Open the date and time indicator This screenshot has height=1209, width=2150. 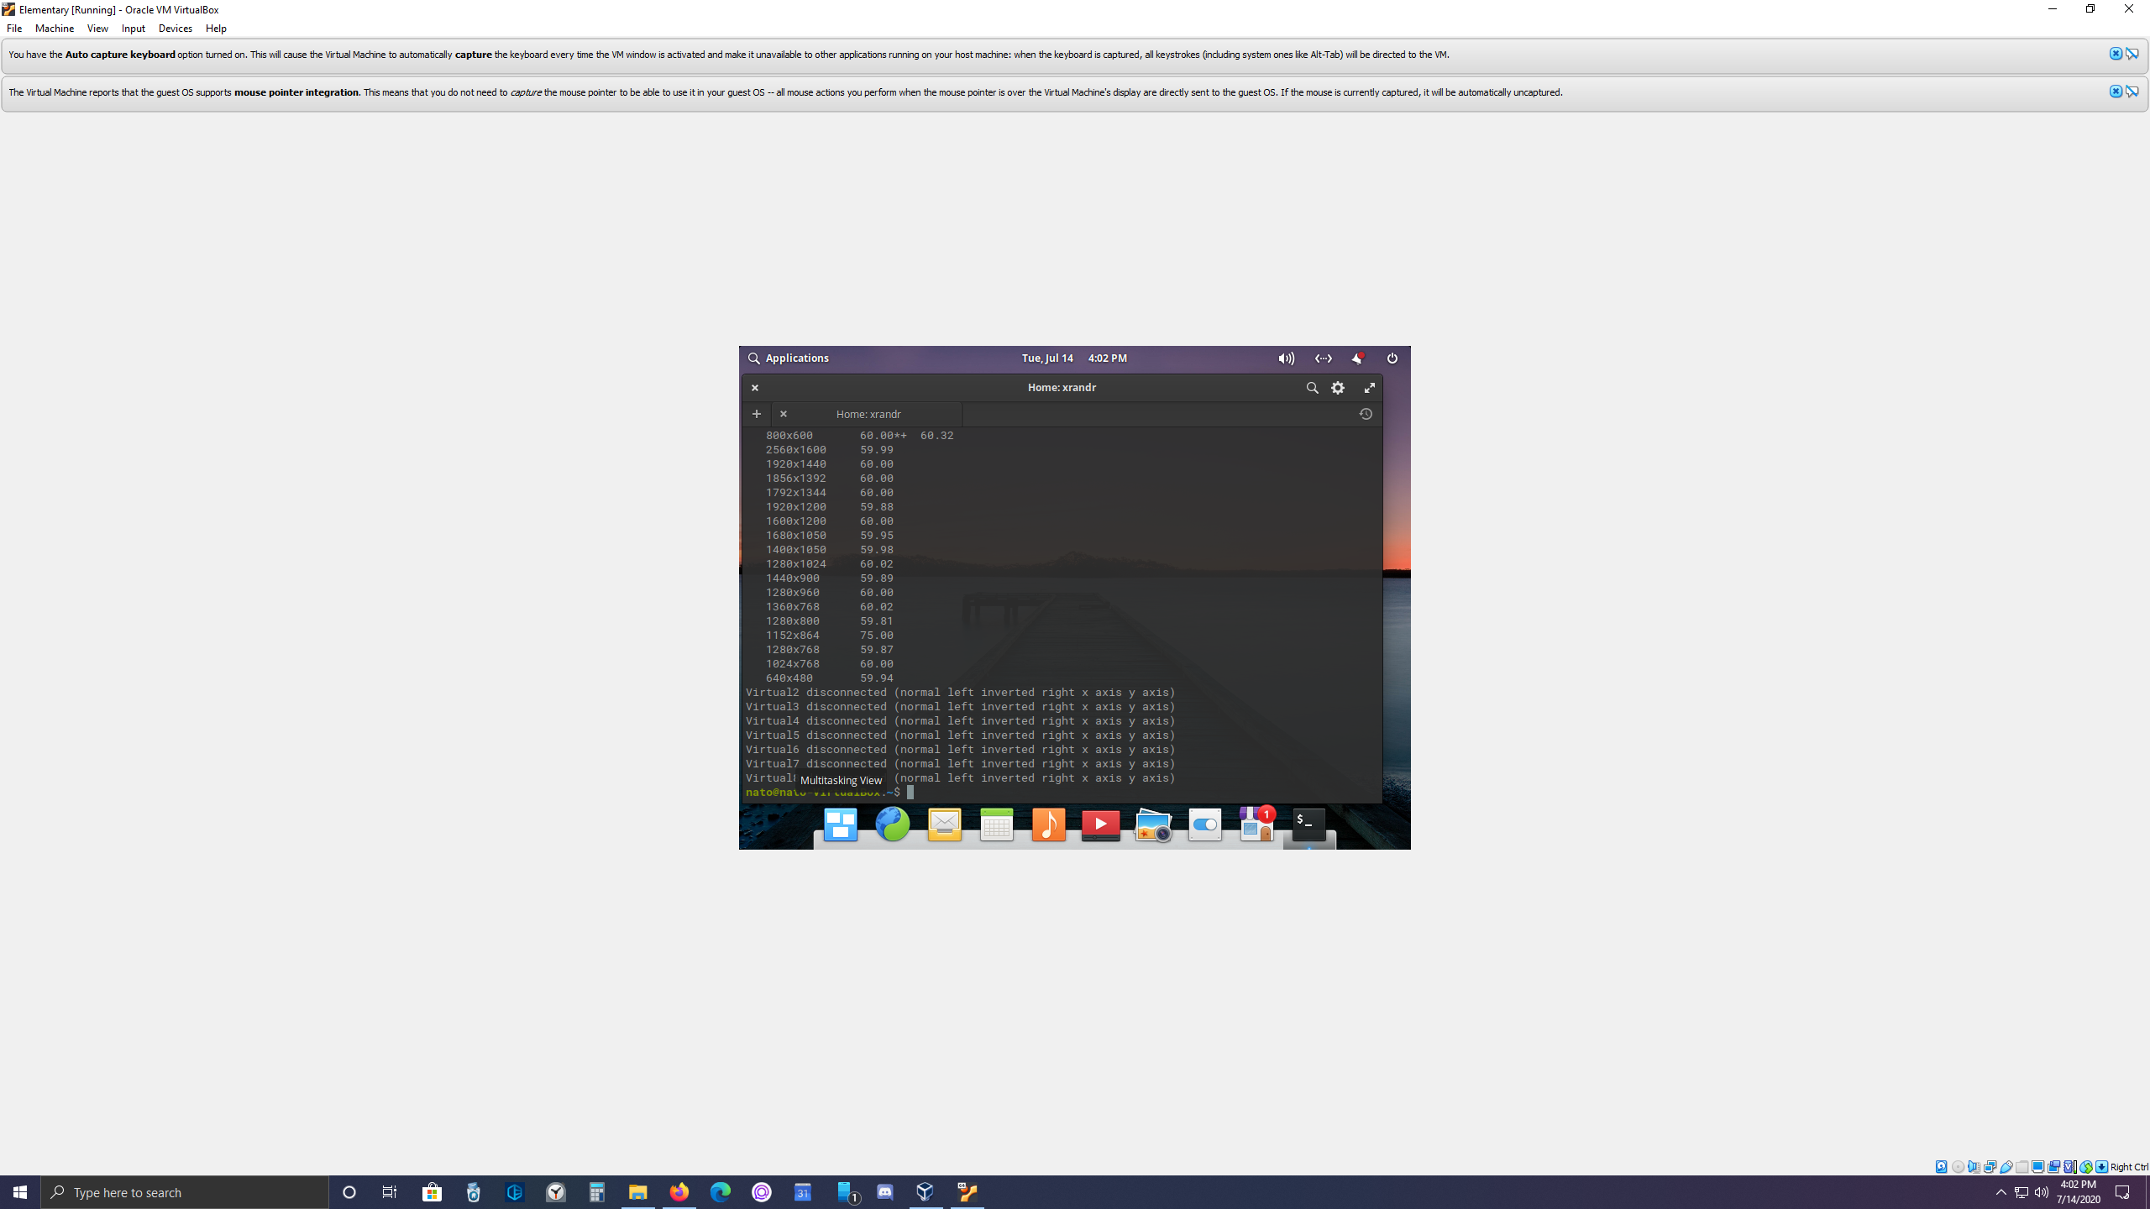point(1074,359)
